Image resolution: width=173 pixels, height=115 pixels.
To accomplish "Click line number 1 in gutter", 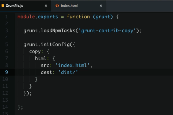I will point(7,17).
